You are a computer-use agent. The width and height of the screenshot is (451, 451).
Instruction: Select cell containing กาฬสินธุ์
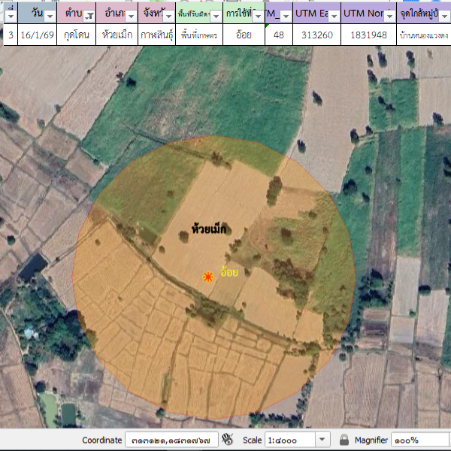pyautogui.click(x=158, y=35)
